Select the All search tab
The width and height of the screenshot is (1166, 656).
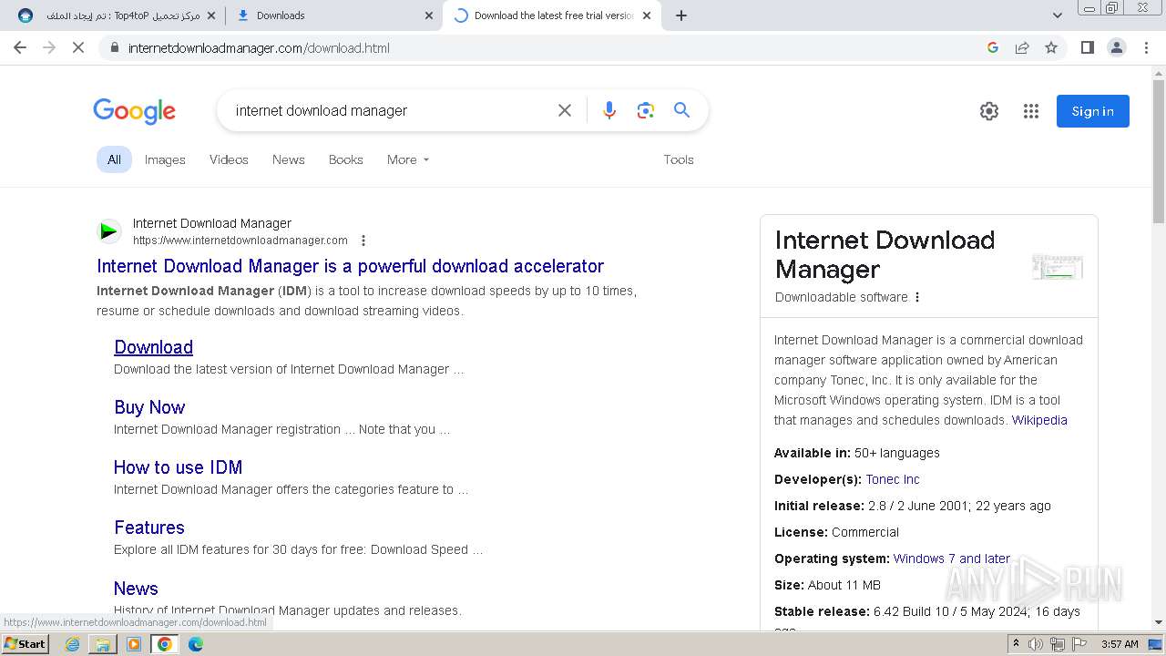coord(114,159)
